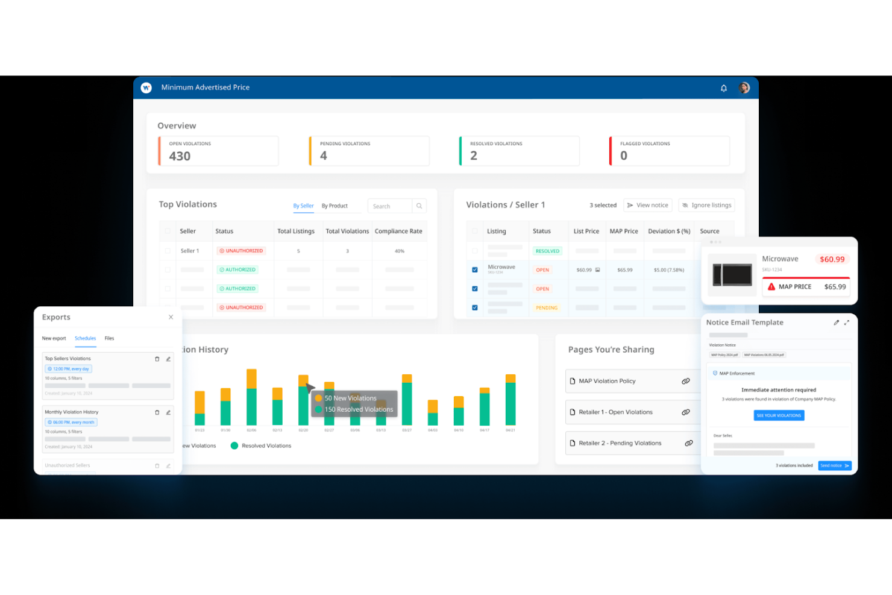The width and height of the screenshot is (892, 595).
Task: Click the document icon beside Retailer 1 - Open Violations
Action: (x=573, y=412)
